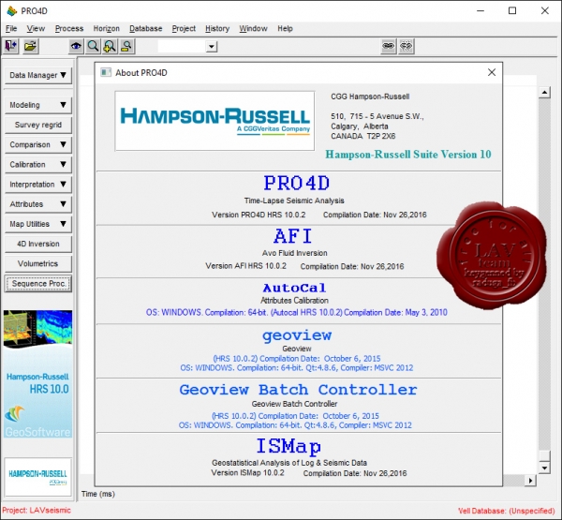Screen dimensions: 562x520
Task: Click the zoom in magnifier icon
Action: pyautogui.click(x=110, y=46)
